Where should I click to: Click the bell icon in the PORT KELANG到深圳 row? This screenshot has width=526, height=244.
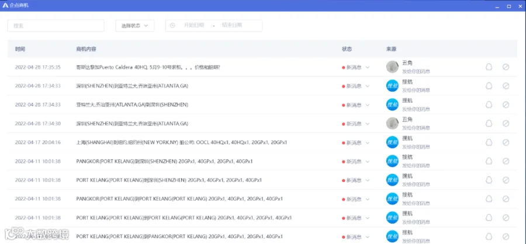coord(489,180)
